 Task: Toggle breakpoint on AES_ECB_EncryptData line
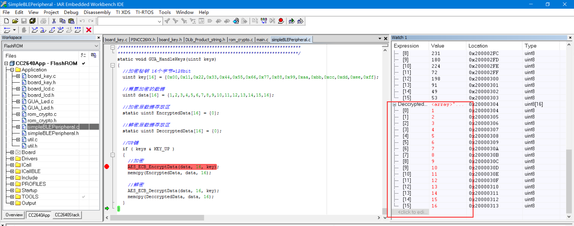coord(107,167)
